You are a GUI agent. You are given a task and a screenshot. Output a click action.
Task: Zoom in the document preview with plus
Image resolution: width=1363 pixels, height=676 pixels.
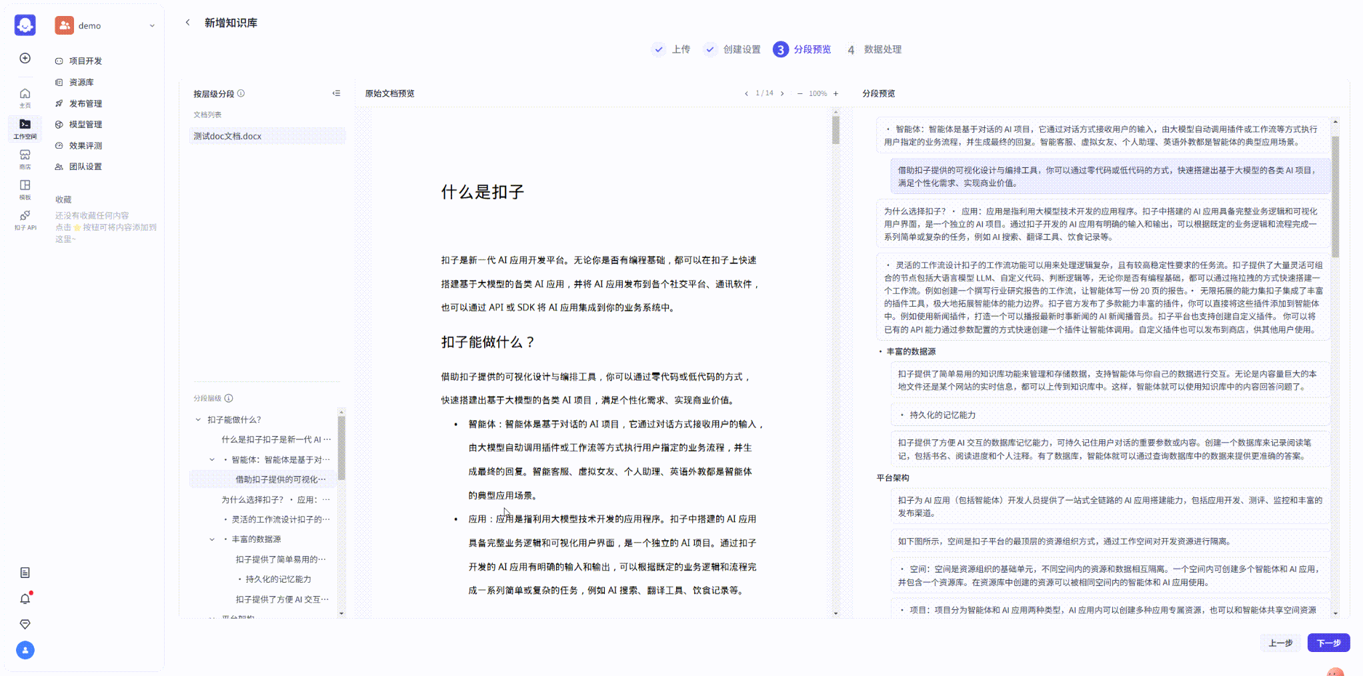point(836,93)
